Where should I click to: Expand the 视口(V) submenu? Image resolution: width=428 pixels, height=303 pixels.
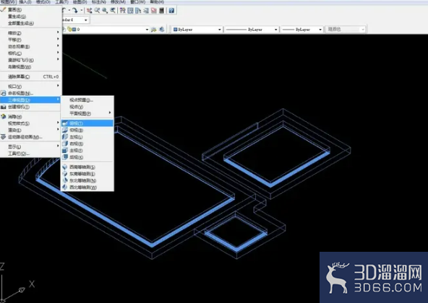[30, 87]
